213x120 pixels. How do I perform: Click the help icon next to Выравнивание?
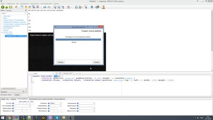(x=49, y=106)
